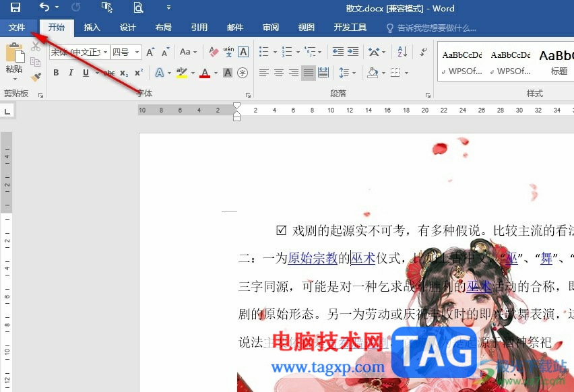Open the phonetic guide (wén) tool
The image size is (574, 392).
point(228,52)
